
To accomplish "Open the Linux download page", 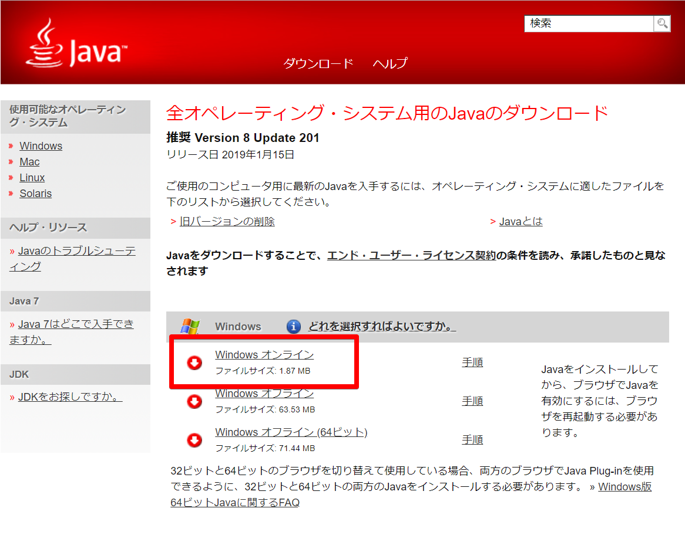I will [32, 177].
